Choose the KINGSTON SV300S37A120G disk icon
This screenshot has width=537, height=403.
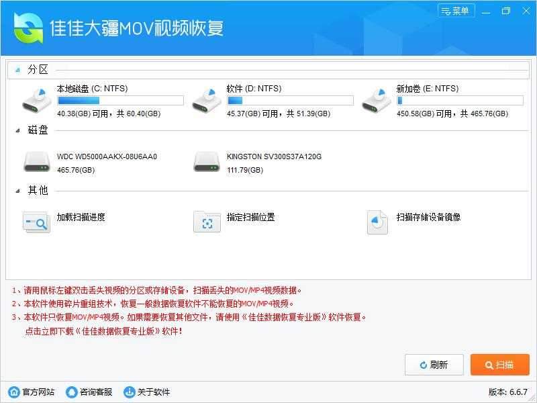tap(205, 162)
